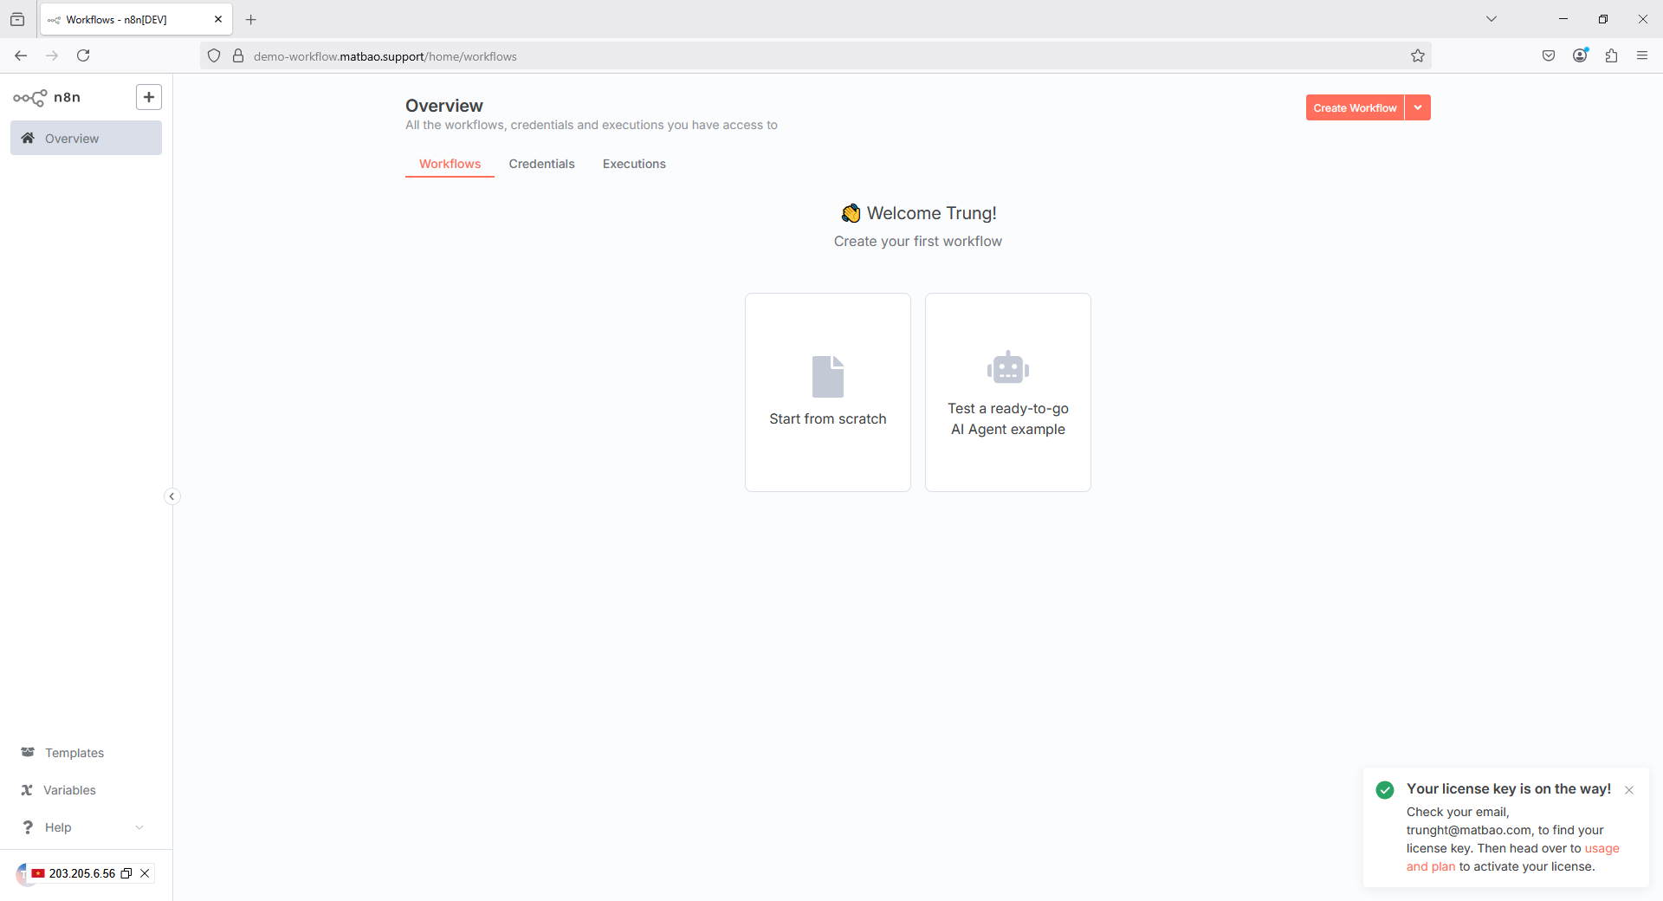1663x901 pixels.
Task: Click the Create Workflow button
Action: point(1355,107)
